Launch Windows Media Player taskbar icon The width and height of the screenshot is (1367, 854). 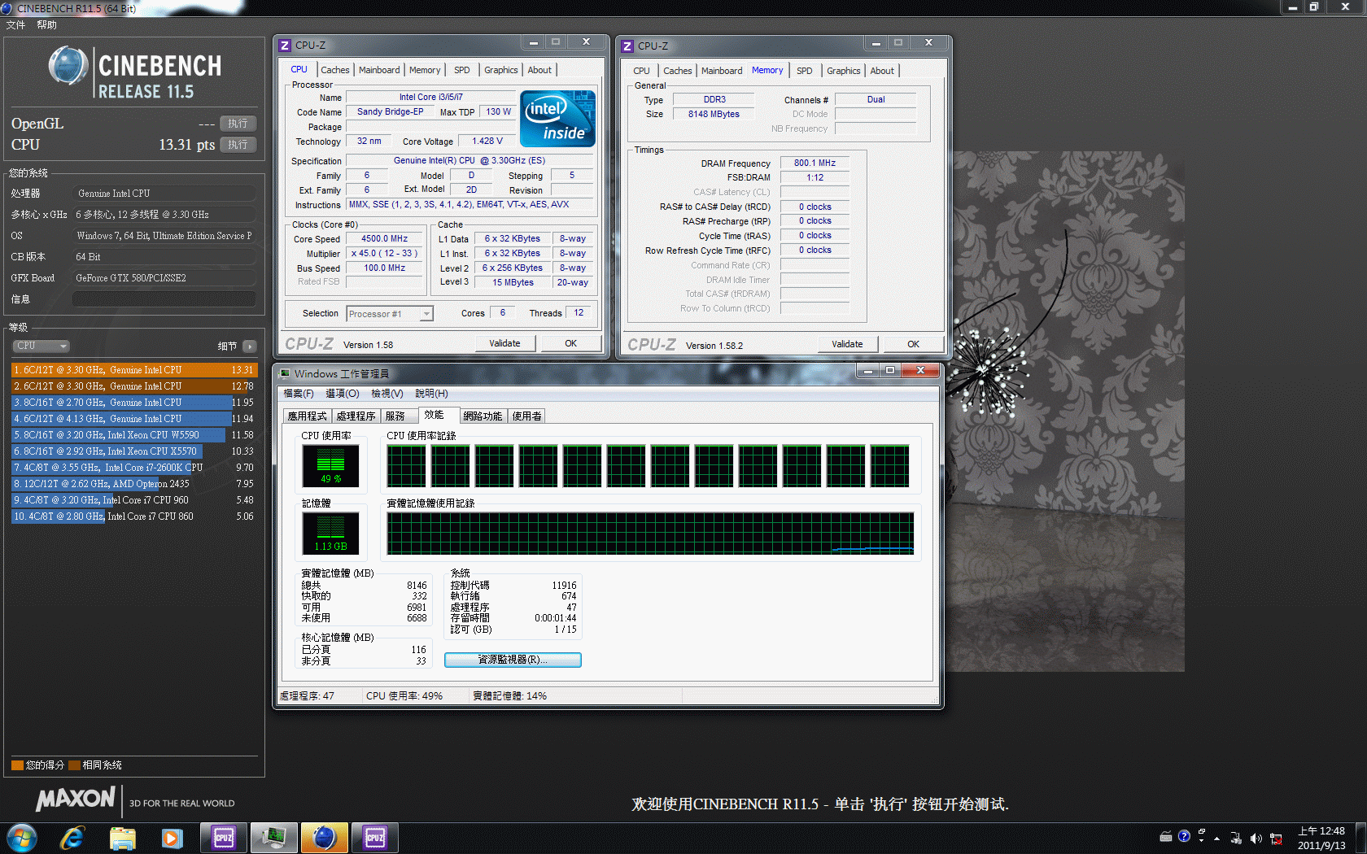[172, 838]
